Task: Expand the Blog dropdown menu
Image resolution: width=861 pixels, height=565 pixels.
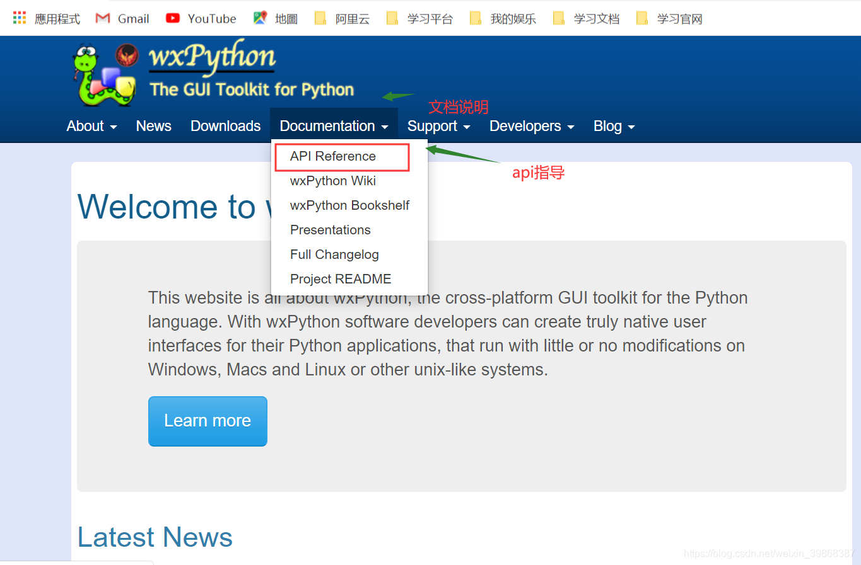Action: pyautogui.click(x=614, y=126)
